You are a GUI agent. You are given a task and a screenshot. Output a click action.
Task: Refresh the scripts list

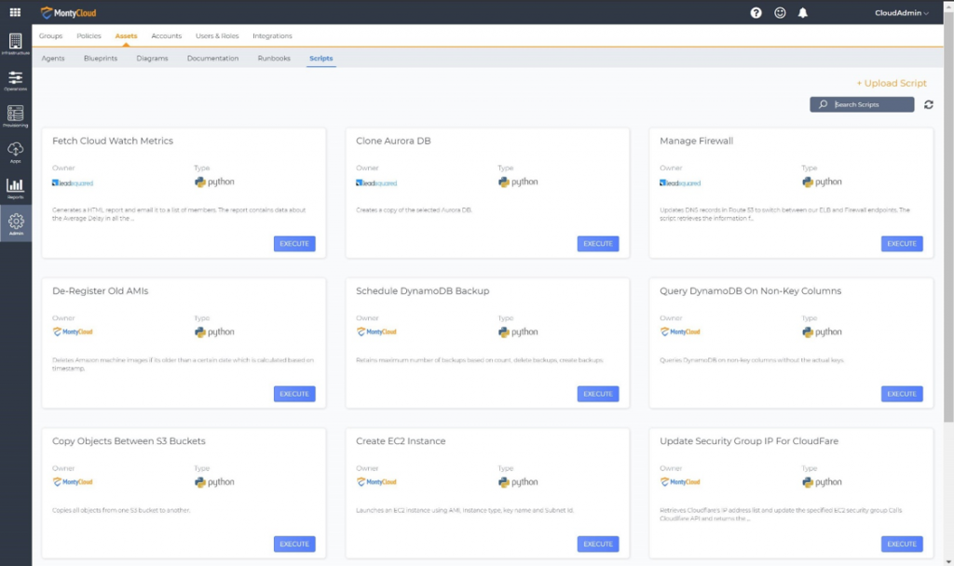[929, 104]
